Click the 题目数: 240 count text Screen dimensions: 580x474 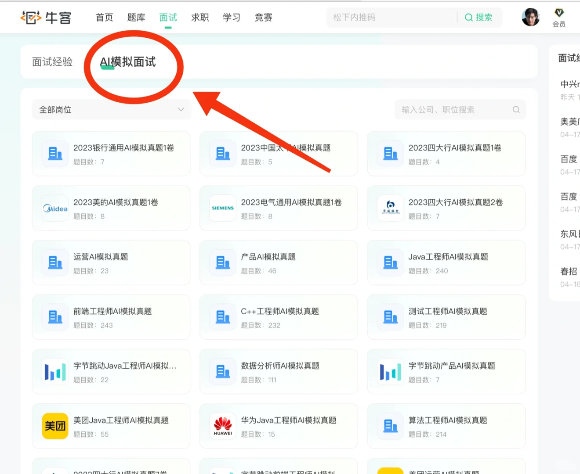click(x=428, y=271)
